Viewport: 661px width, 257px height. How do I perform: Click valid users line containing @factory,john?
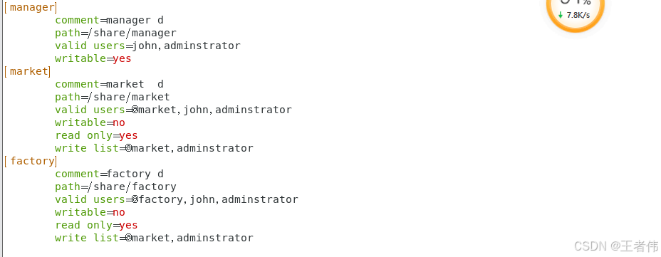click(x=177, y=199)
